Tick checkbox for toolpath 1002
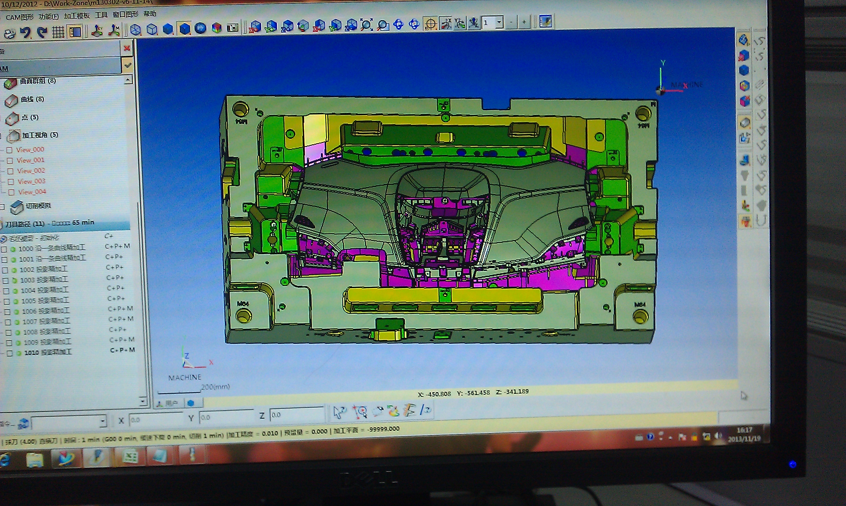The height and width of the screenshot is (506, 846). pyautogui.click(x=5, y=270)
